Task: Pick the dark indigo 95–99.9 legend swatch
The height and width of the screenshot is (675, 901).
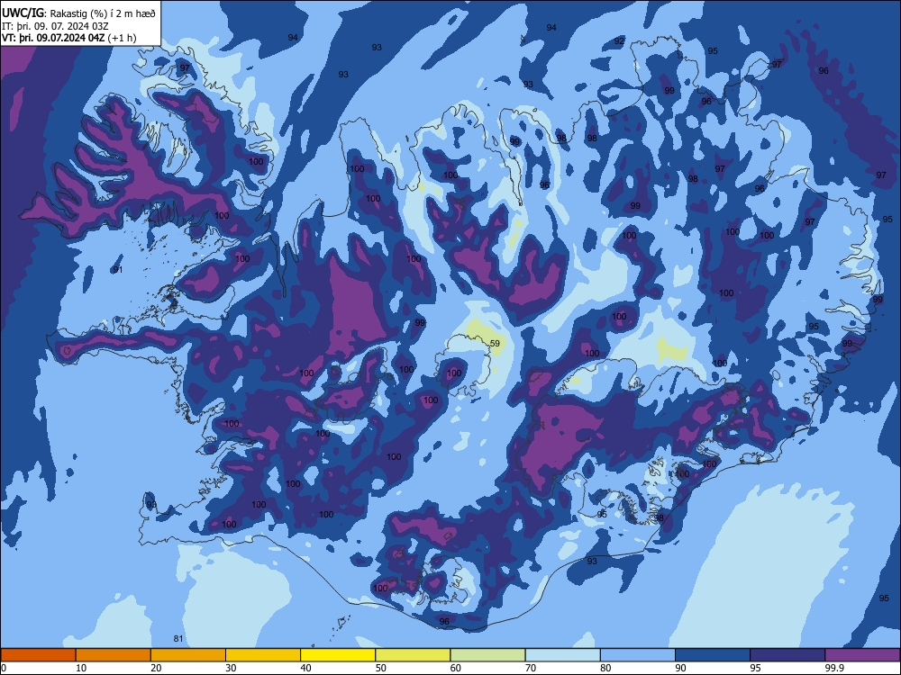Action: tap(787, 655)
